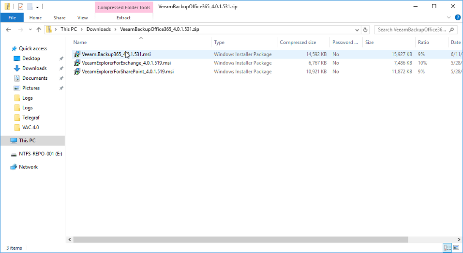
Task: Select the Compressed Folder Tools contextual tab
Action: pyautogui.click(x=124, y=7)
